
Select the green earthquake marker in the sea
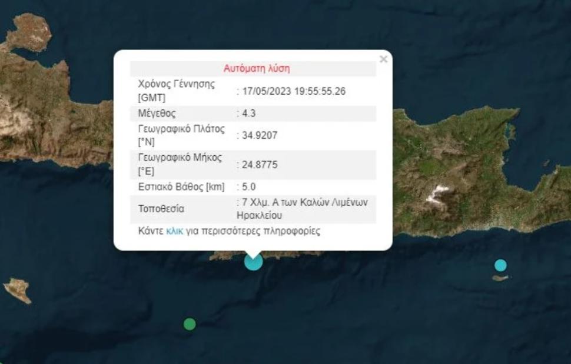pos(190,324)
